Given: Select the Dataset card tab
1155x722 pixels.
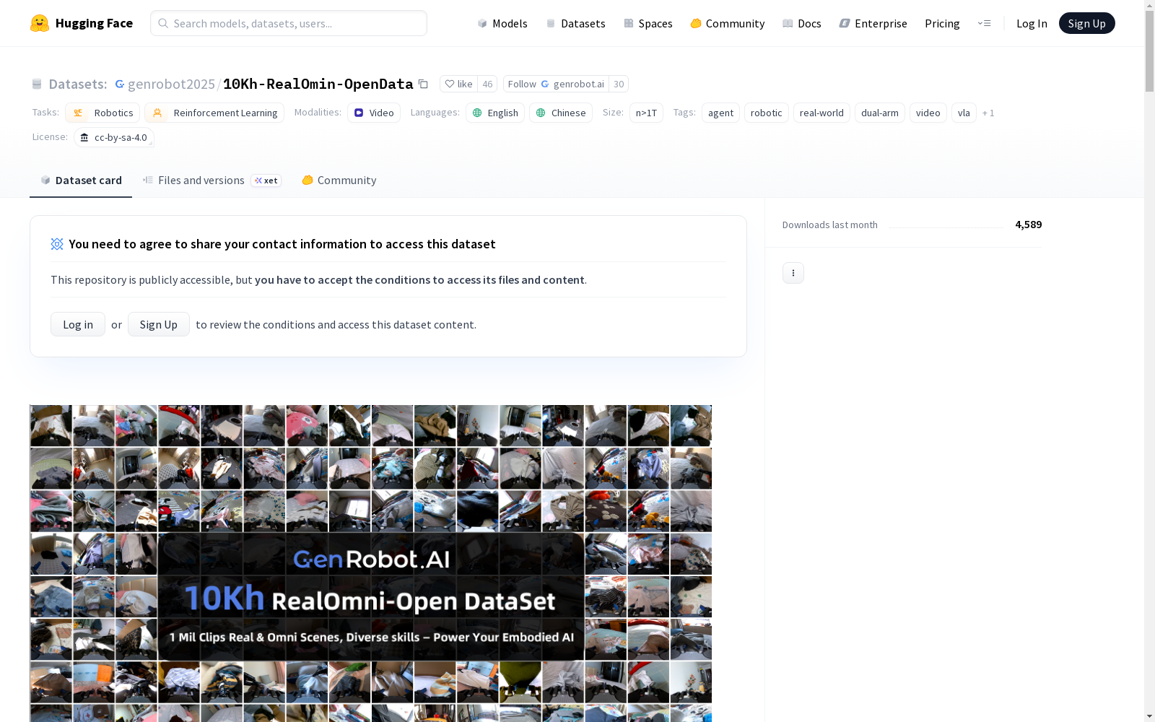Looking at the screenshot, I should [81, 180].
